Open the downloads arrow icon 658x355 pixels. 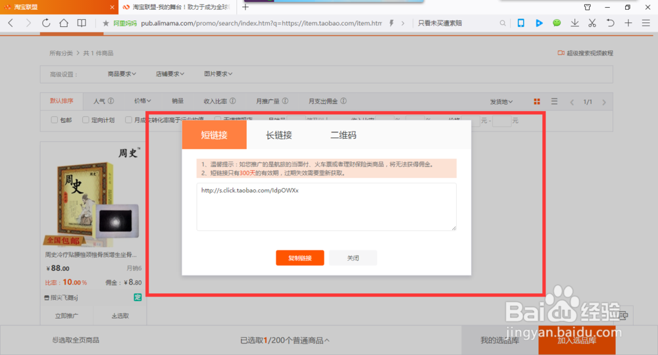pyautogui.click(x=574, y=23)
